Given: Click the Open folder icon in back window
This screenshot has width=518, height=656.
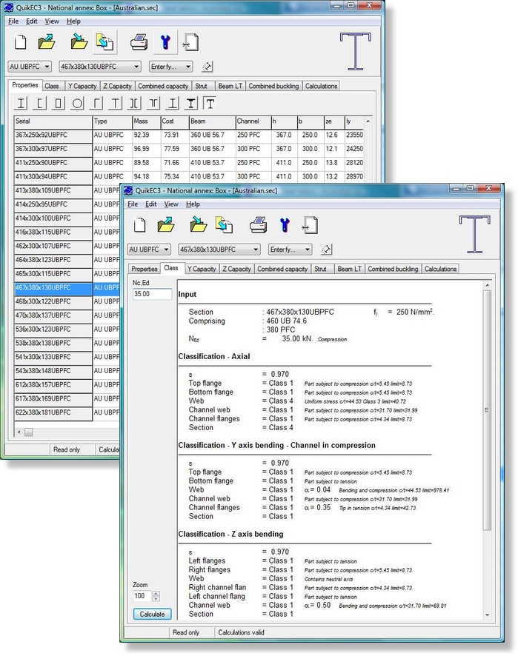Looking at the screenshot, I should (x=46, y=42).
